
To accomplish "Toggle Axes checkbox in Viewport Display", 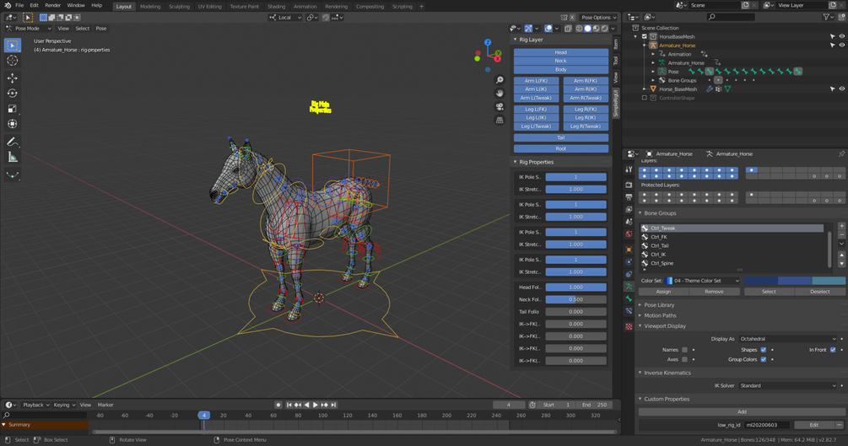I will coord(684,359).
